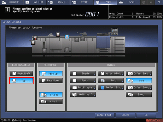Choose N to 1 output order
The image size is (163, 122).
click(x=51, y=102)
